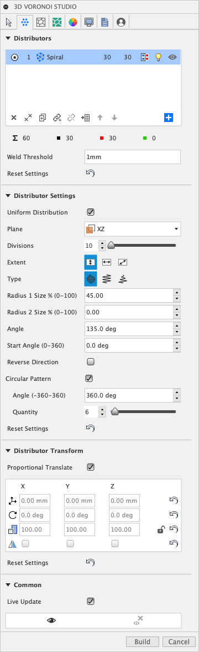
Task: Click the Build button
Action: (x=142, y=641)
